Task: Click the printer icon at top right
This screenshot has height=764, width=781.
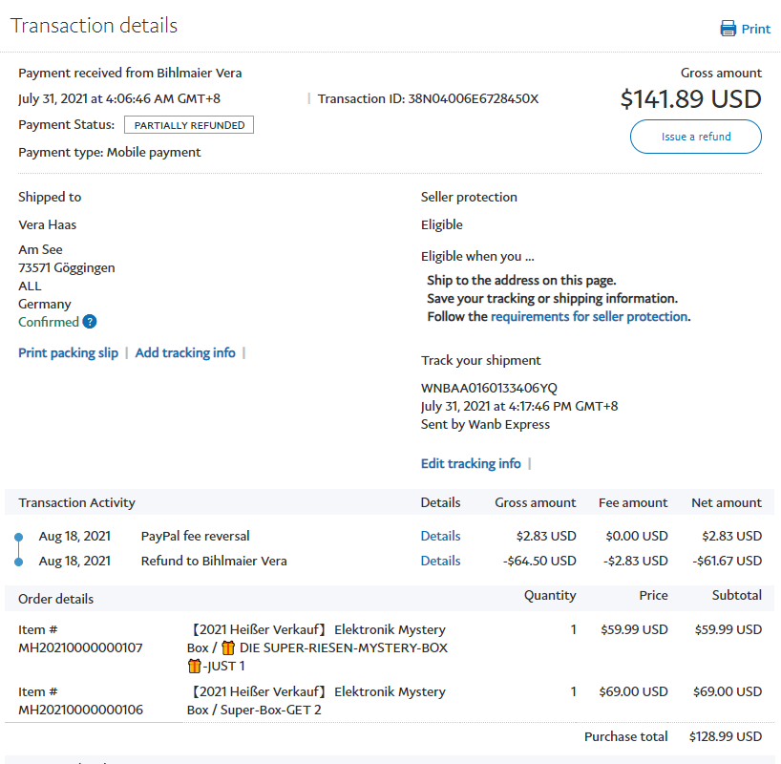Action: 728,29
